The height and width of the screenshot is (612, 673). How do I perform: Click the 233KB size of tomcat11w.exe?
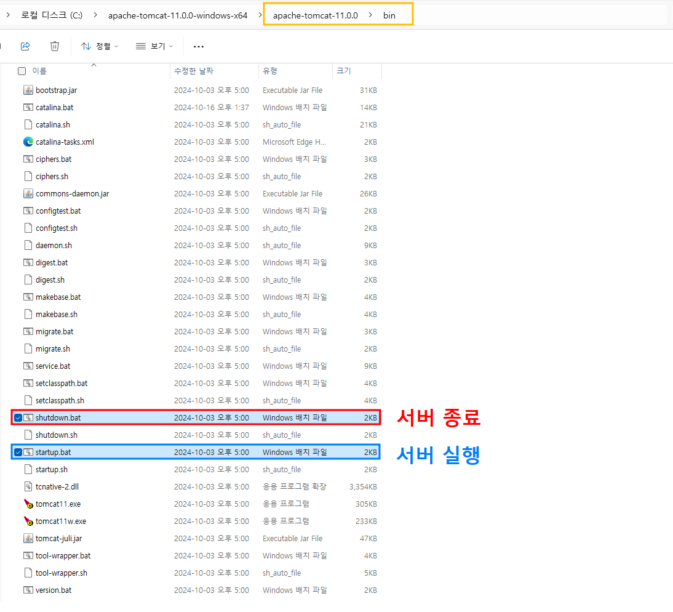click(x=366, y=521)
